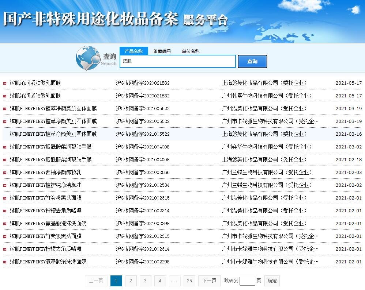Click the pagination ellipsis button
The image size is (365, 290).
[x=174, y=281]
